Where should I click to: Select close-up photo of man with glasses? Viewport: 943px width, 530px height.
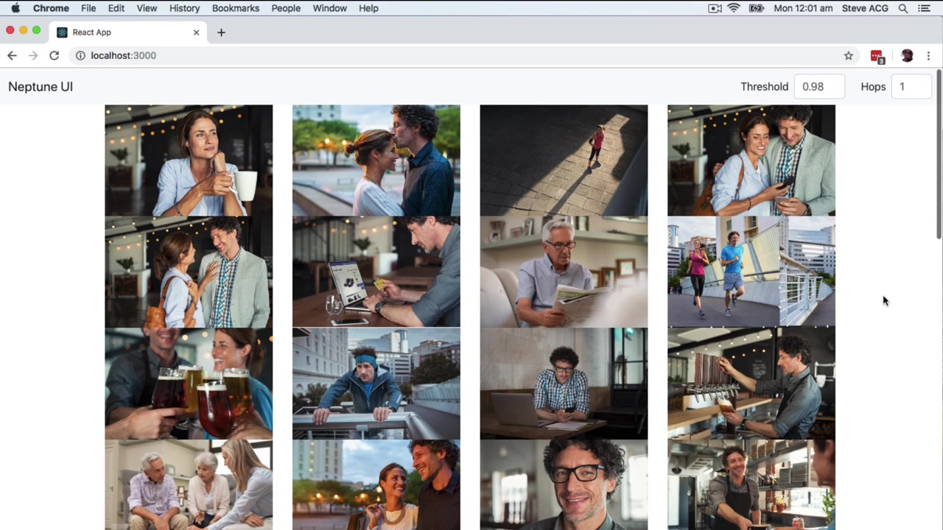pos(564,485)
